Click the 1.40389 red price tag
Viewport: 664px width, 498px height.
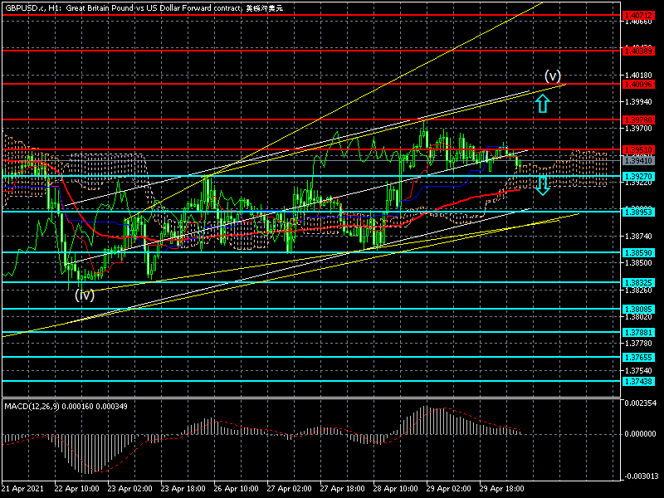point(638,51)
